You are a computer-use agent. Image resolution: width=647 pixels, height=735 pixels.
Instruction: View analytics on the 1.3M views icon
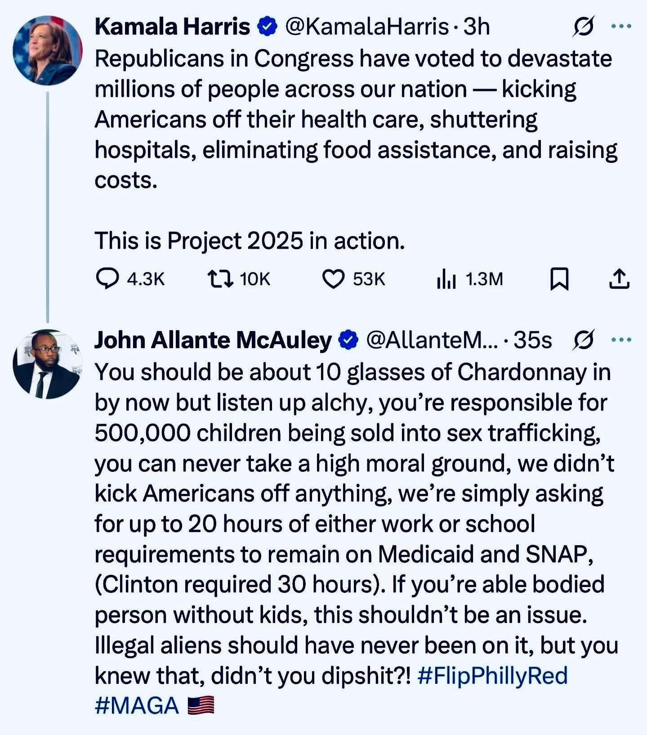pos(446,279)
